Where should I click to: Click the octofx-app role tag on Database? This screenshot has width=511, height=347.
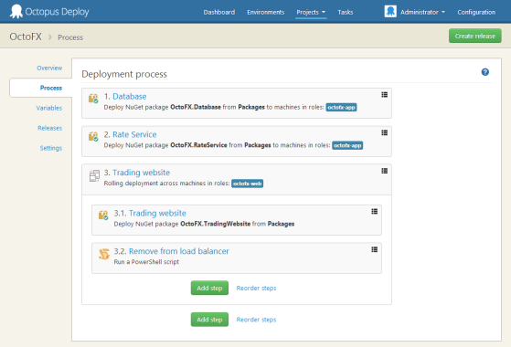(x=341, y=107)
